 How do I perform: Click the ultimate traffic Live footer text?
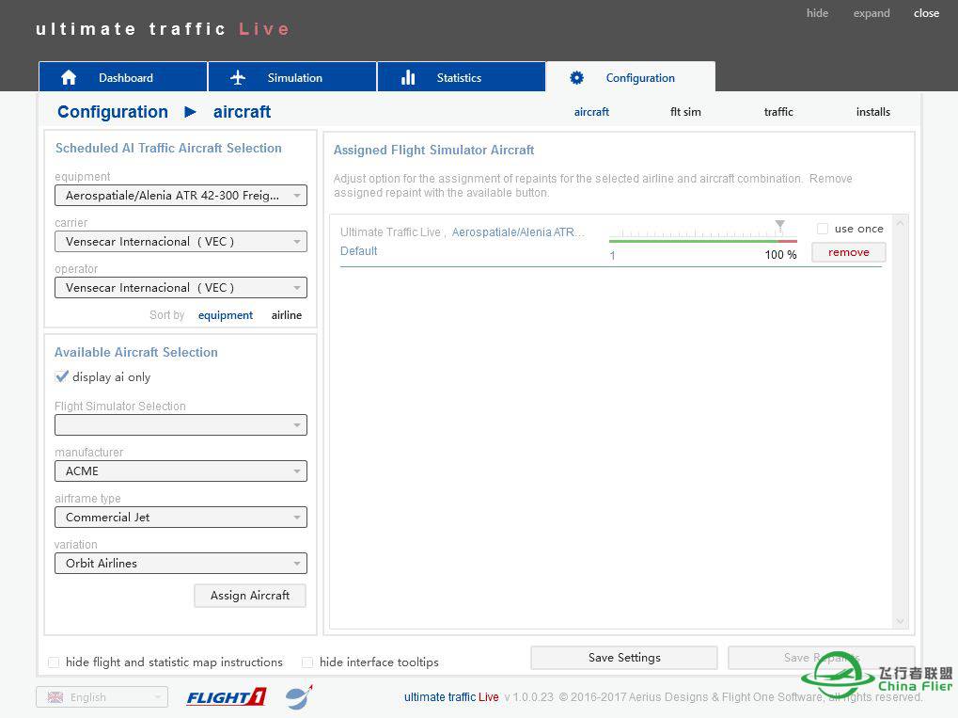click(451, 697)
